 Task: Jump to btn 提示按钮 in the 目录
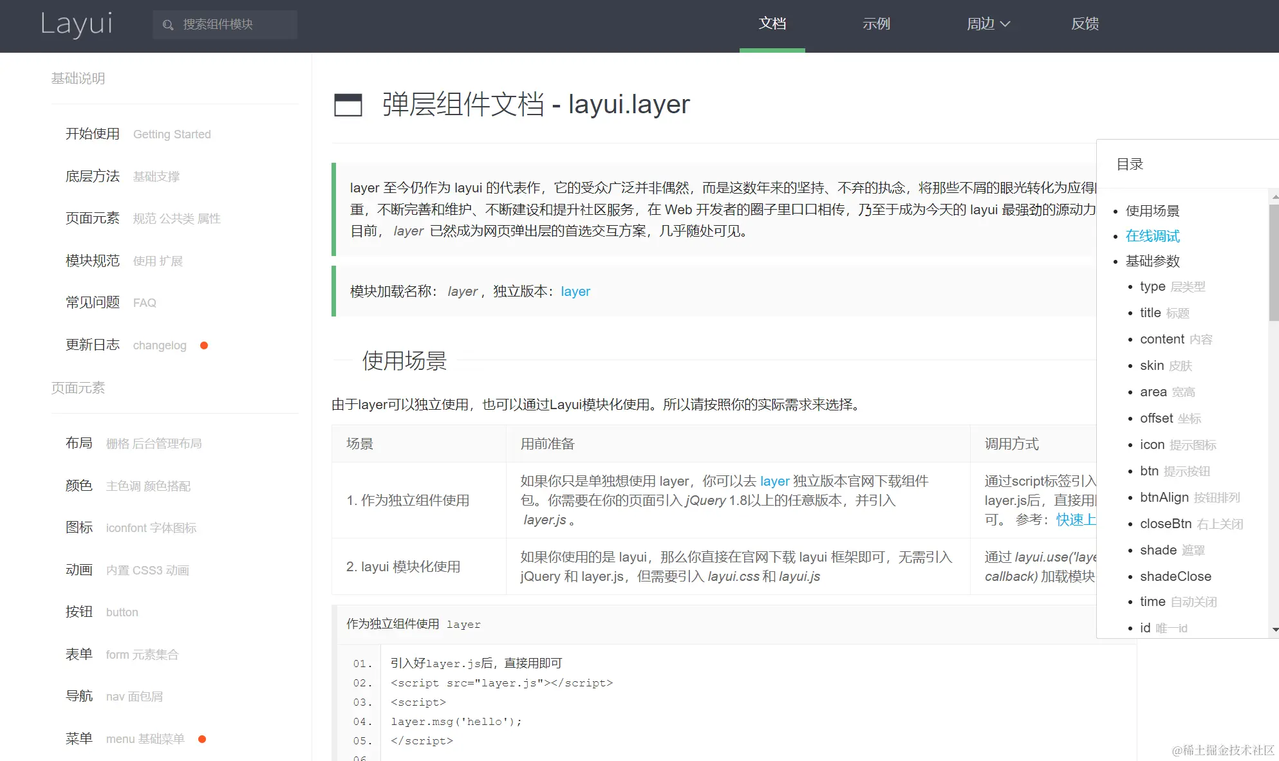(1175, 471)
